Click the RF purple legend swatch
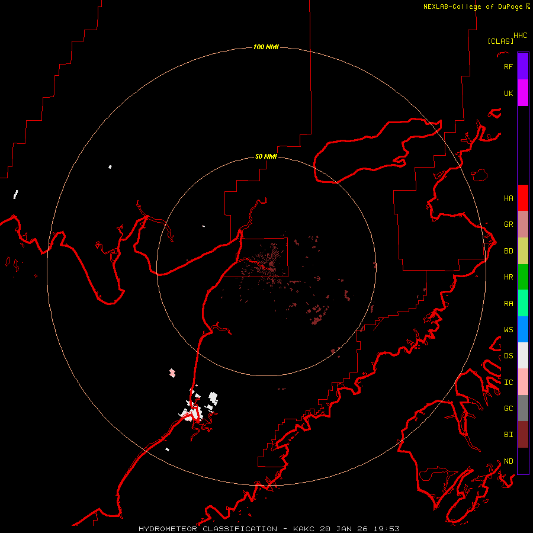This screenshot has height=533, width=533. click(x=523, y=66)
